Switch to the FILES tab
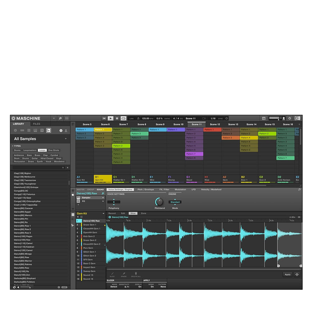 [x=36, y=124]
